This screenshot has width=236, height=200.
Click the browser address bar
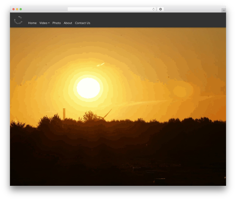click(x=112, y=9)
